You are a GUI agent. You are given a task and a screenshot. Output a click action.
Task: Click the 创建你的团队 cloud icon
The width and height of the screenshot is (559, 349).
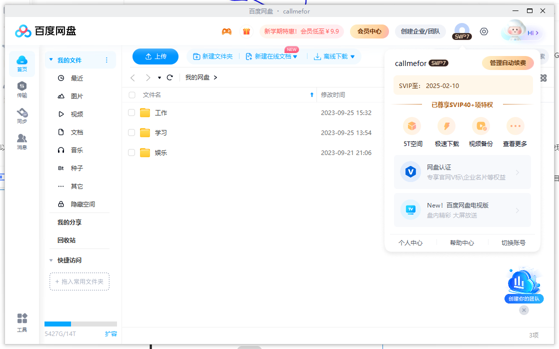[x=523, y=285]
